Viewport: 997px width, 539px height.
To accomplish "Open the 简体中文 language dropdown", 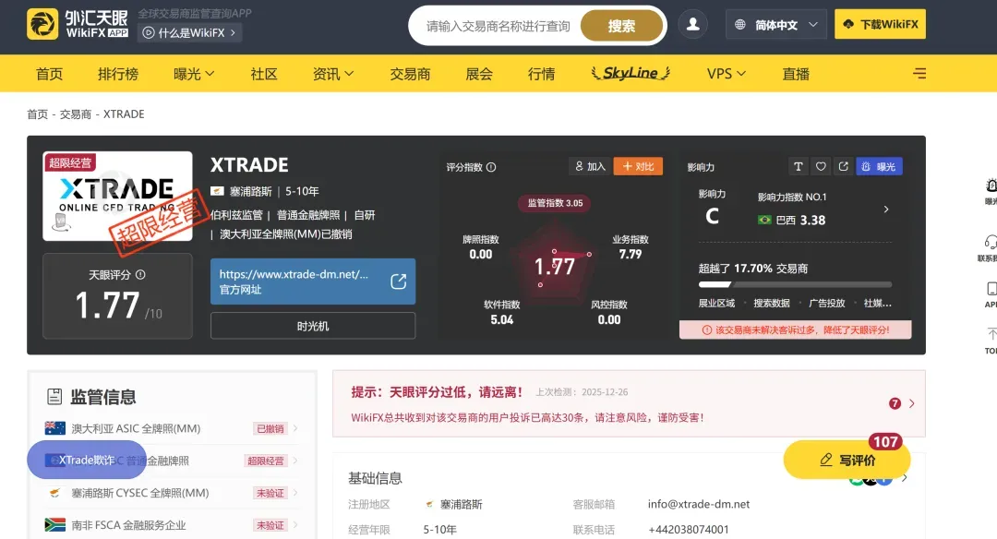I will point(776,25).
